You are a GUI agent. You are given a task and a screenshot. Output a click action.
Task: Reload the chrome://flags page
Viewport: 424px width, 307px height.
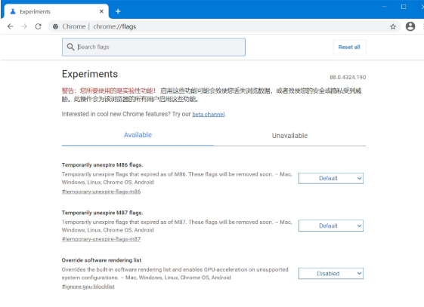click(x=38, y=26)
